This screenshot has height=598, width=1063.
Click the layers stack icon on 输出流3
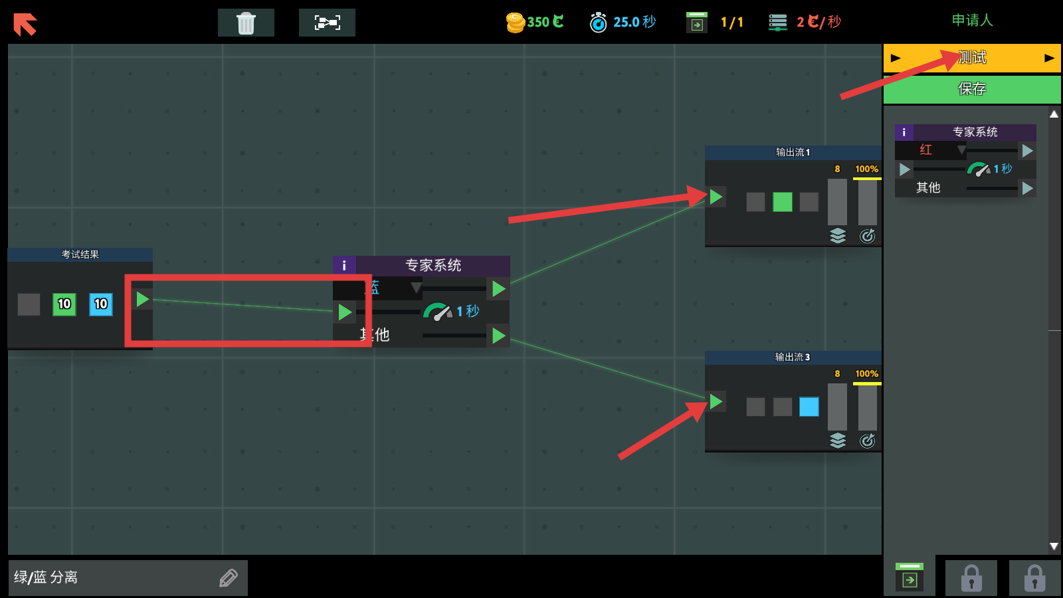(x=837, y=440)
